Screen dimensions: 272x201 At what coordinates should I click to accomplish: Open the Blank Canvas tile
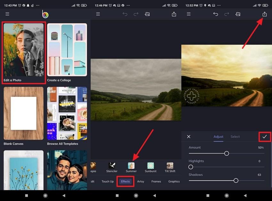pyautogui.click(x=24, y=116)
